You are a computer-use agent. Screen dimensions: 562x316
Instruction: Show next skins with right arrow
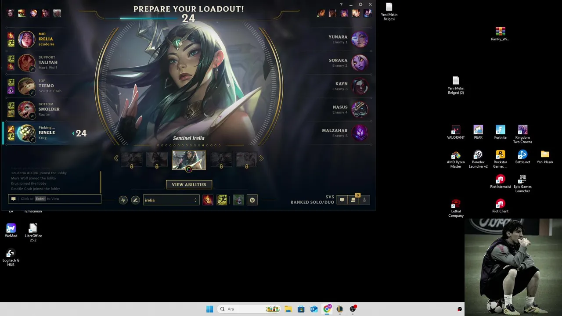pos(262,158)
